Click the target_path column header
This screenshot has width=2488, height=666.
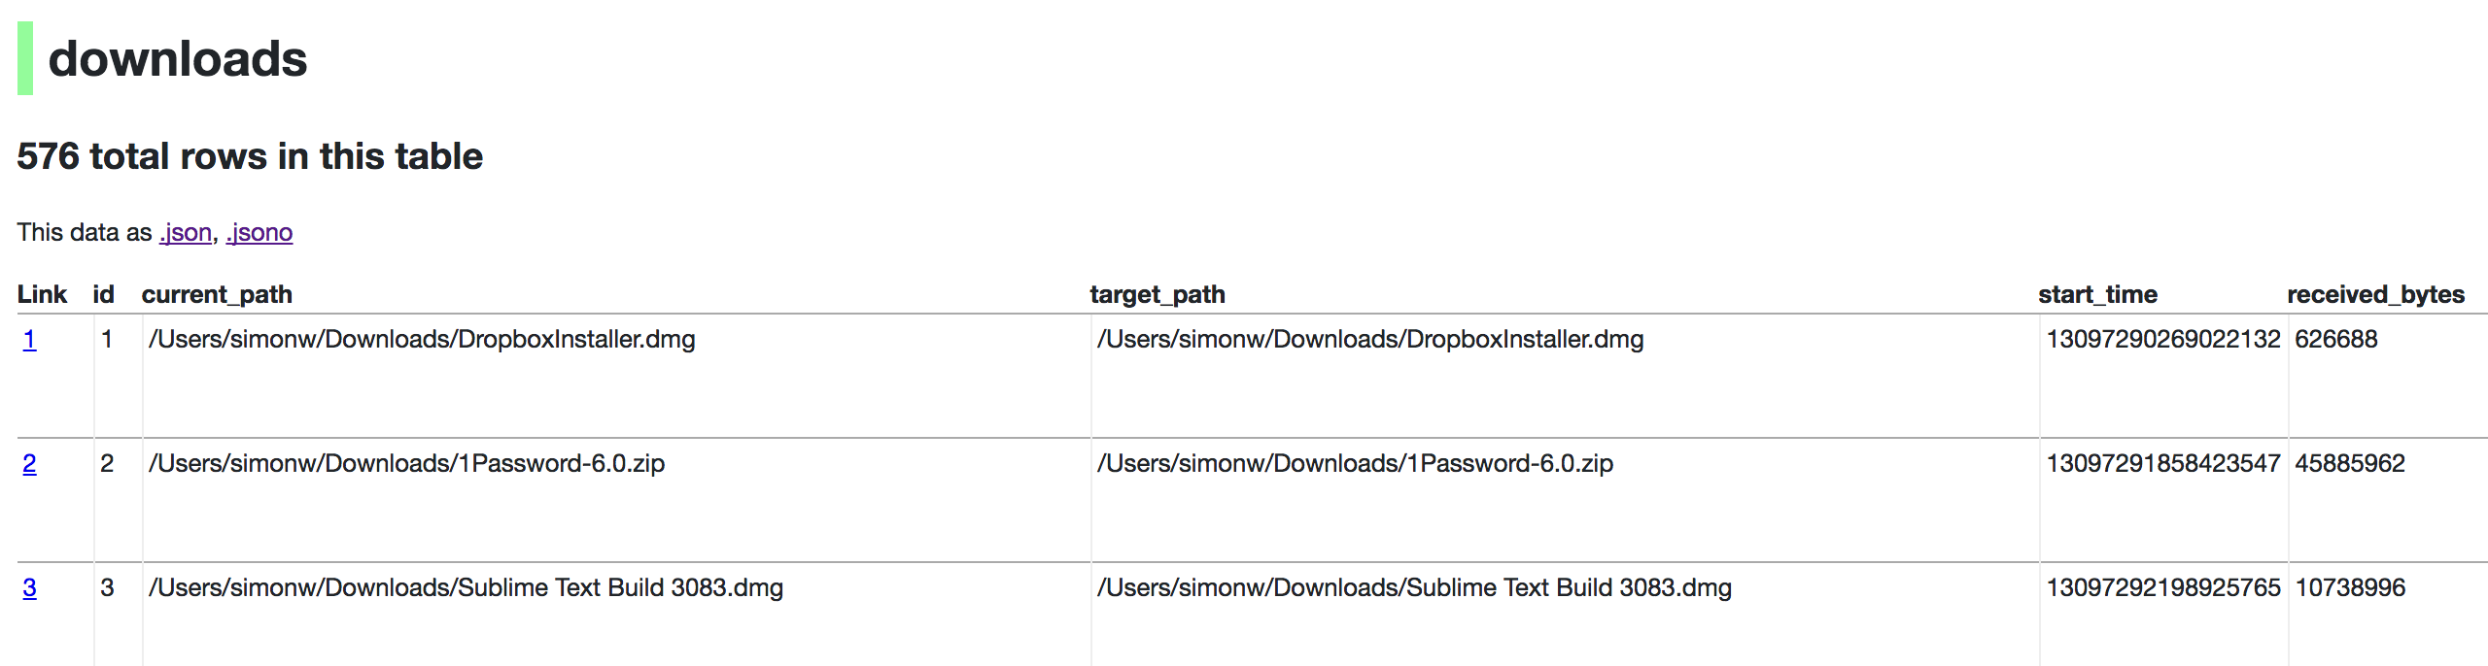(1158, 294)
